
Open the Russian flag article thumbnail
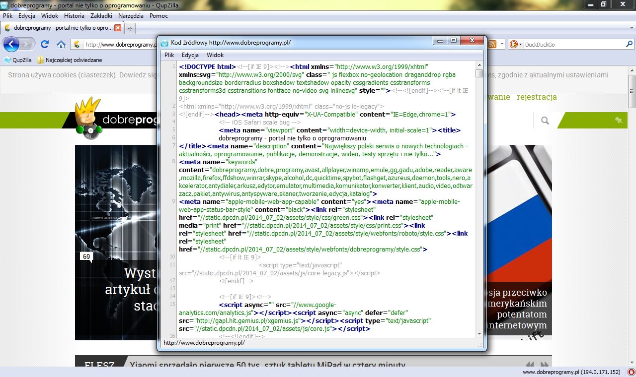click(519, 243)
